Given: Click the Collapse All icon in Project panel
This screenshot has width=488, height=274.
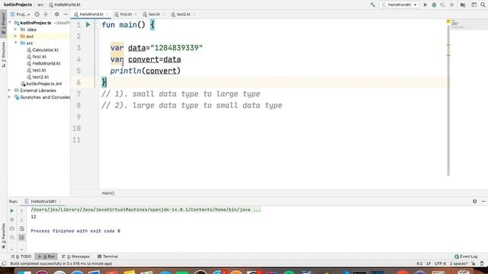Looking at the screenshot, I should (x=46, y=14).
